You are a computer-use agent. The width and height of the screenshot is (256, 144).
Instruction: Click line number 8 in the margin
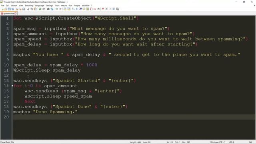[x=7, y=54]
